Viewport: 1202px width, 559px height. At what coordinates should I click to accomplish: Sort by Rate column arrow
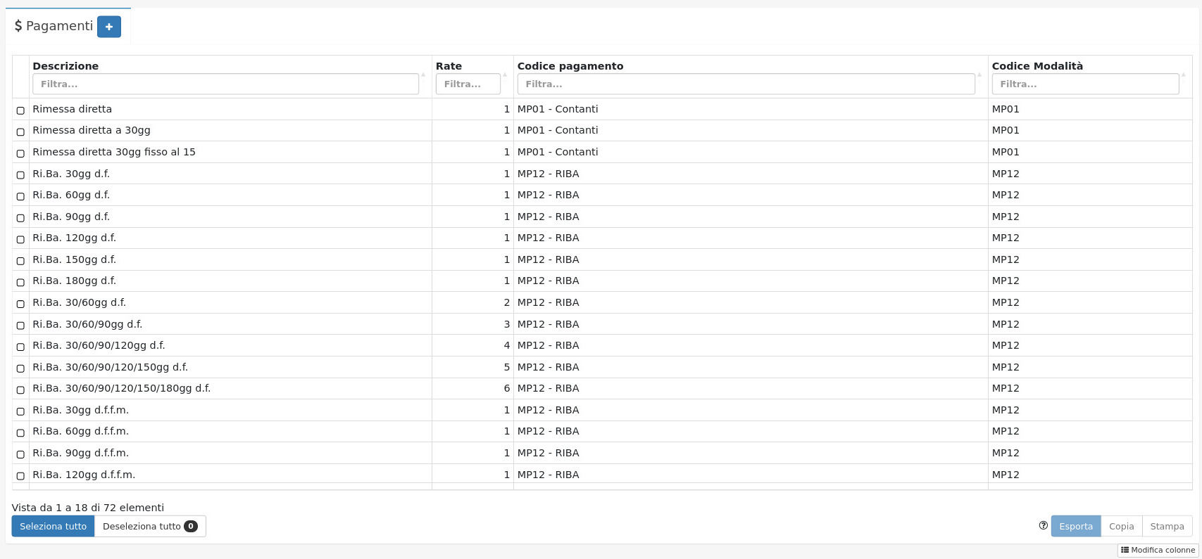[x=505, y=75]
